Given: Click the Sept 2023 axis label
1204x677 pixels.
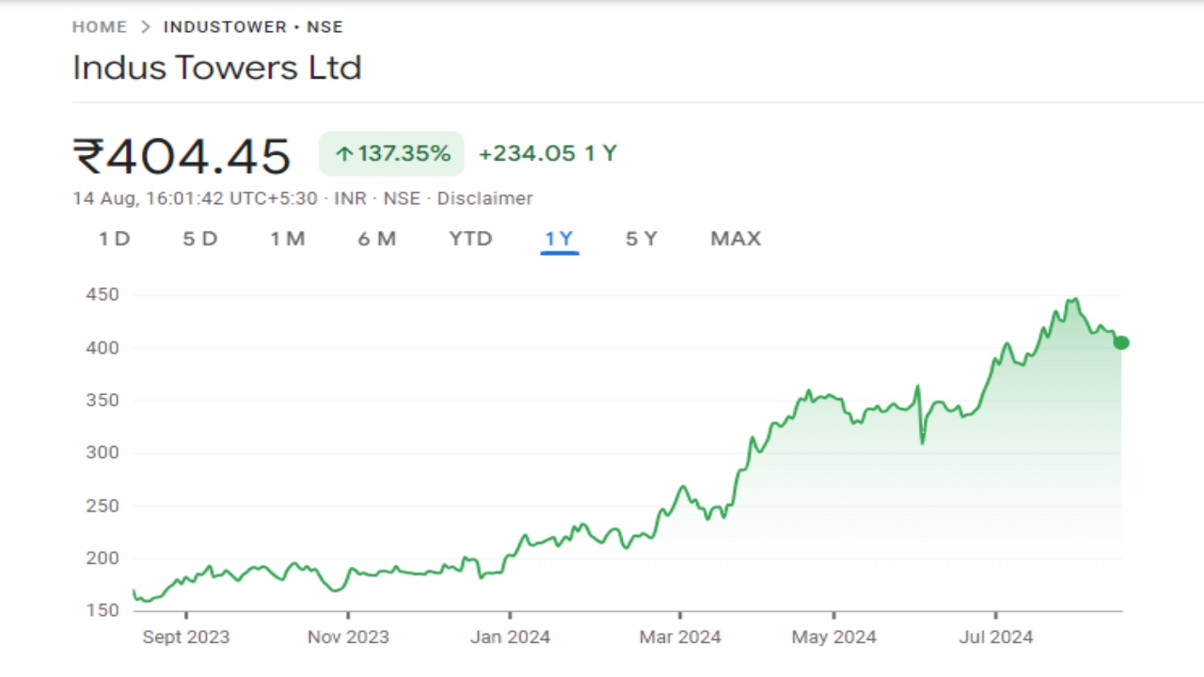Looking at the screenshot, I should pos(185,638).
